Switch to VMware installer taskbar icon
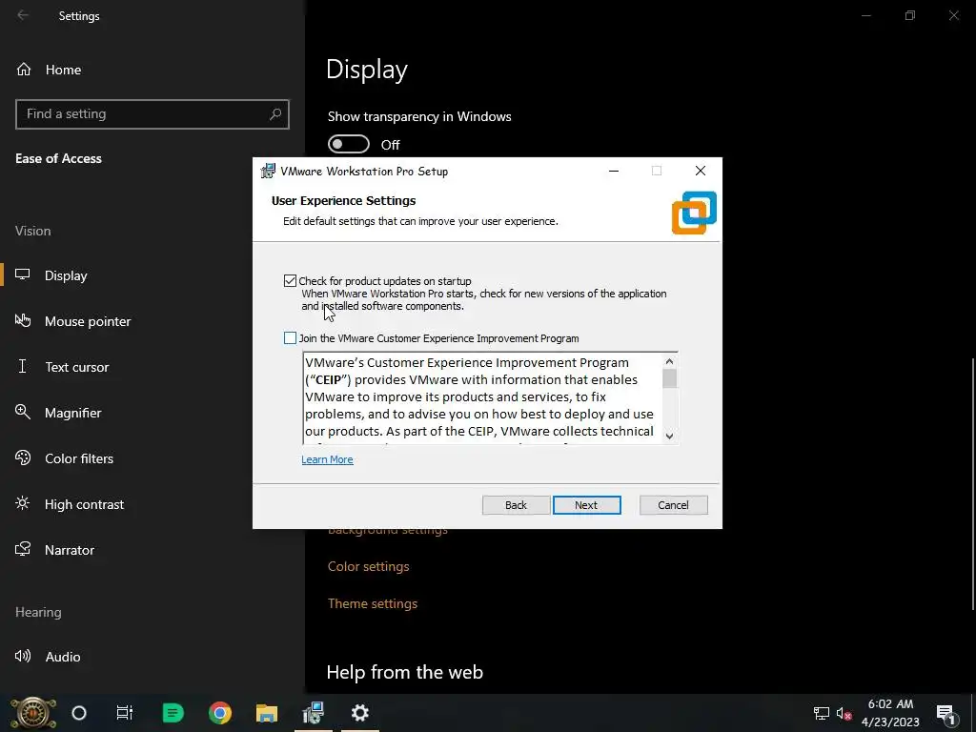The height and width of the screenshot is (732, 976). [313, 713]
